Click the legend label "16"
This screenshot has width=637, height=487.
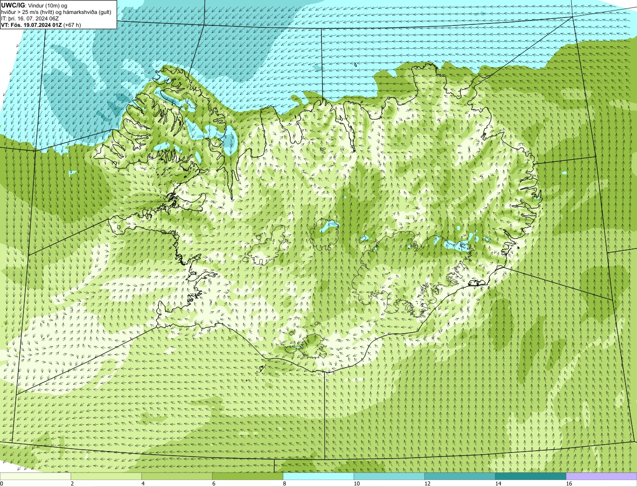569,484
